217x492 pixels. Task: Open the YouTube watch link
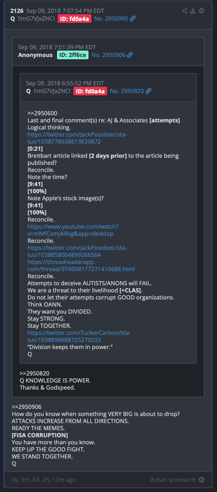(73, 230)
